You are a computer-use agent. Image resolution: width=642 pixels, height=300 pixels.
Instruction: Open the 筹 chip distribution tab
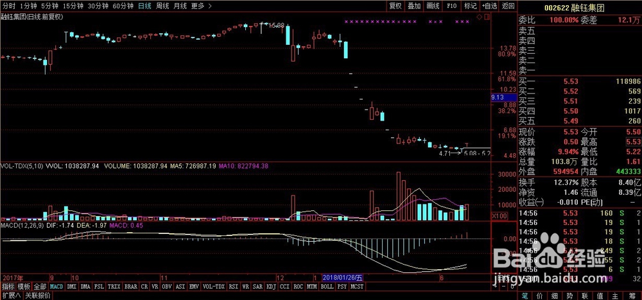[632, 295]
